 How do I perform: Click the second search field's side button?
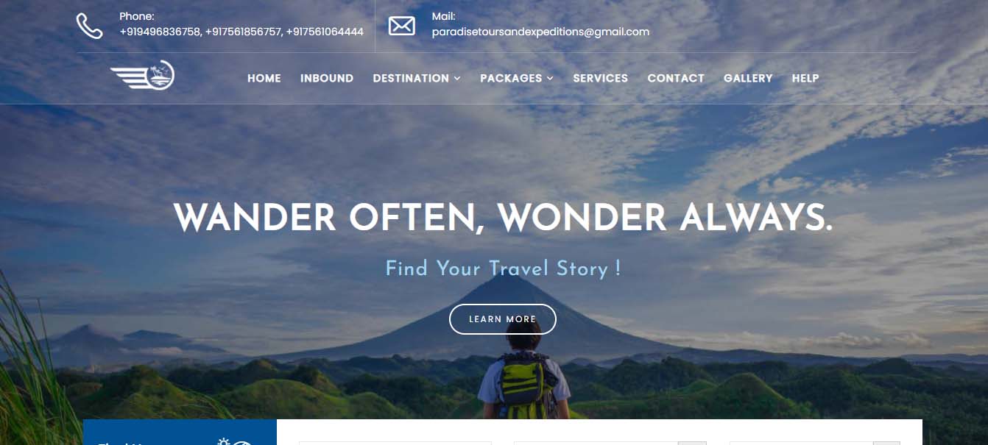click(x=692, y=443)
